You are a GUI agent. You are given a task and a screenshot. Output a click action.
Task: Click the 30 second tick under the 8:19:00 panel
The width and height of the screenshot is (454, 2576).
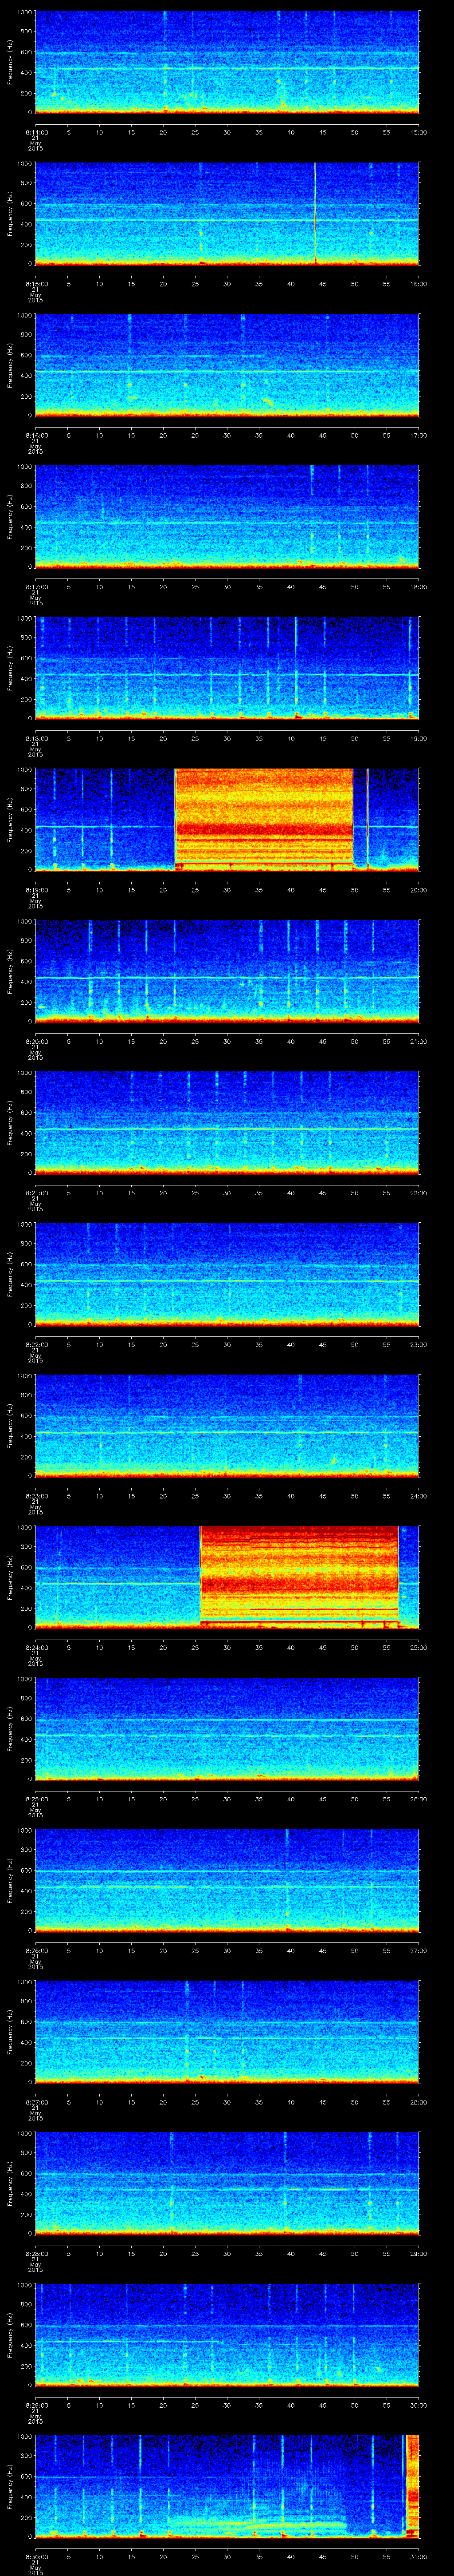227,890
